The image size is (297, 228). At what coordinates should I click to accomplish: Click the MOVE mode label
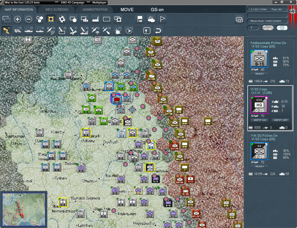pos(127,10)
